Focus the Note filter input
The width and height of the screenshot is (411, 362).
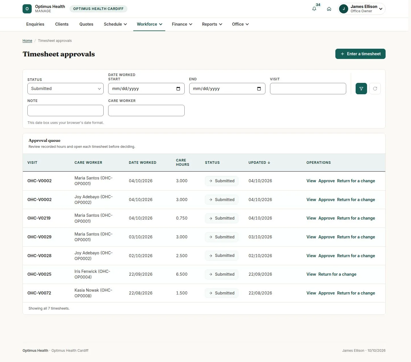pyautogui.click(x=65, y=111)
